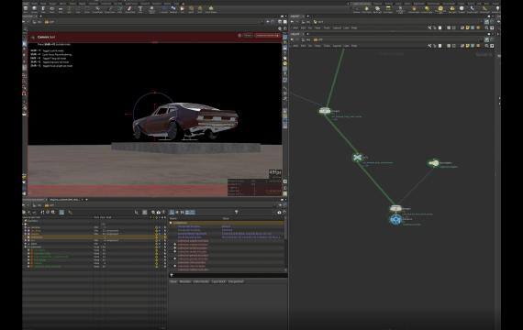The height and width of the screenshot is (330, 523).
Task: Select the Grid shelf tool
Action: click(61, 9)
